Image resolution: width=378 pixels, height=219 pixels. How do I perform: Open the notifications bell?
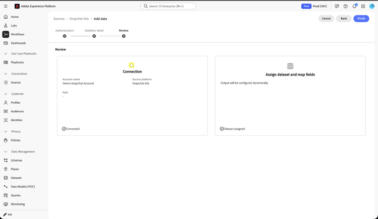pyautogui.click(x=354, y=6)
